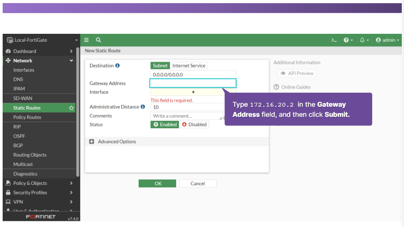
Task: Click the Dashboard gauge icon
Action: click(8, 51)
